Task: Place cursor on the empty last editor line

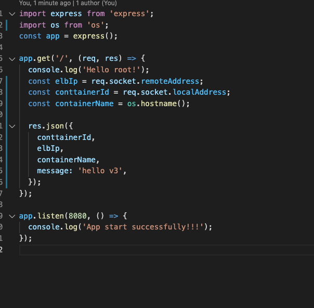Action: click(166, 250)
